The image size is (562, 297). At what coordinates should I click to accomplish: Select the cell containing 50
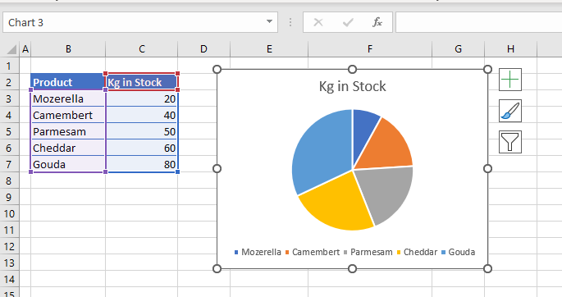pyautogui.click(x=142, y=131)
